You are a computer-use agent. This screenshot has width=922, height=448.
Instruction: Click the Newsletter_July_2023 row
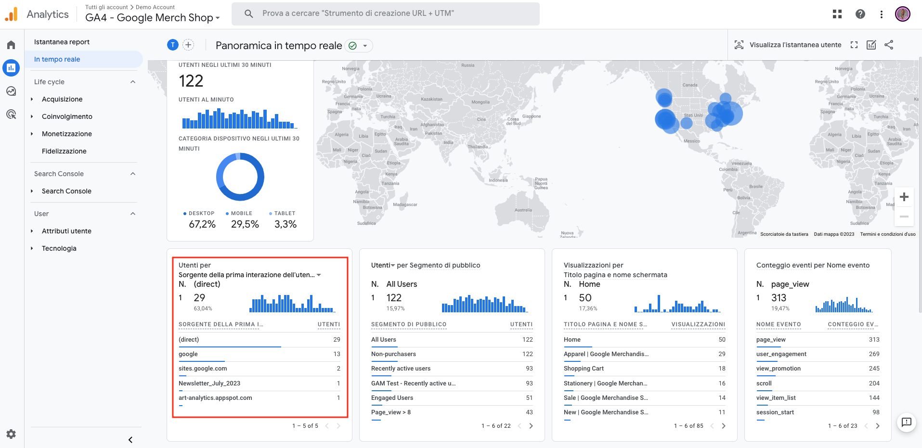tap(260, 384)
